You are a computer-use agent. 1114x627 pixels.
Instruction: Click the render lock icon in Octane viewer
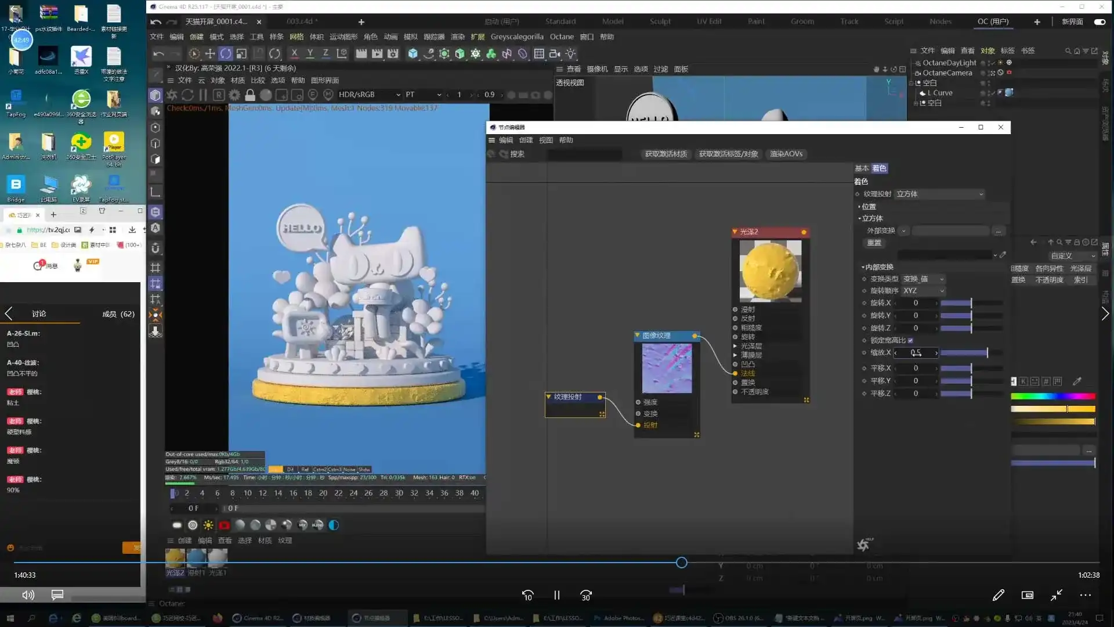pos(250,95)
